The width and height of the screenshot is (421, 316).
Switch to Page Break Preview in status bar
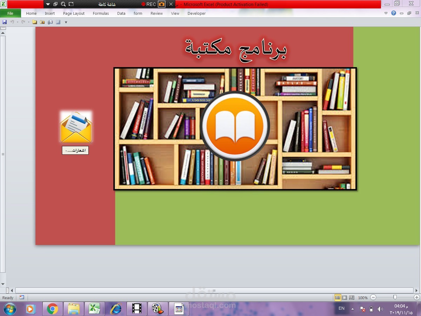tap(352, 297)
